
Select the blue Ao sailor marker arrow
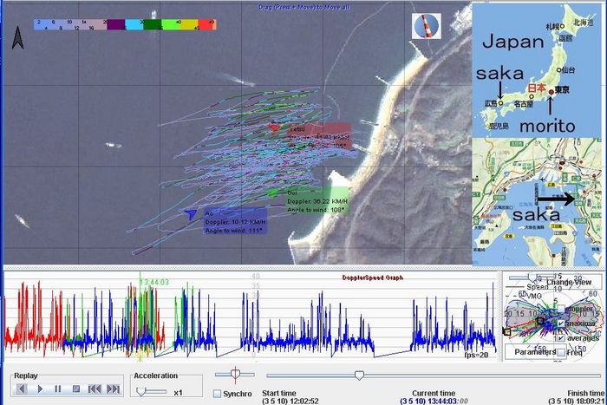click(x=192, y=212)
